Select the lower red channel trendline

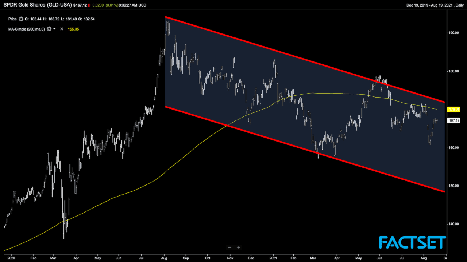tap(306, 149)
